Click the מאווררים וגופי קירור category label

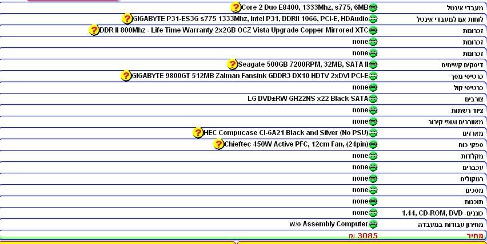pos(456,121)
